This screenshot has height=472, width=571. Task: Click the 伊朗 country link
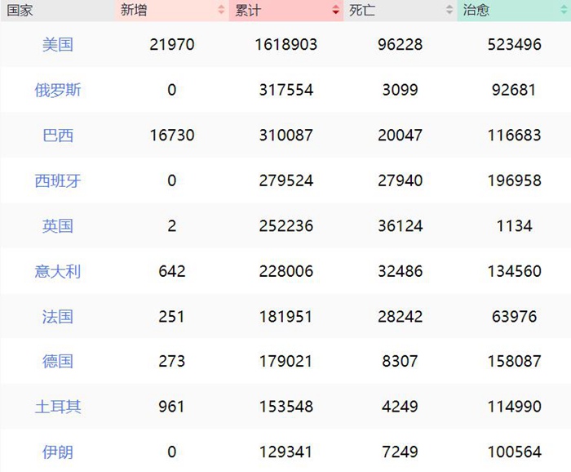coord(58,452)
